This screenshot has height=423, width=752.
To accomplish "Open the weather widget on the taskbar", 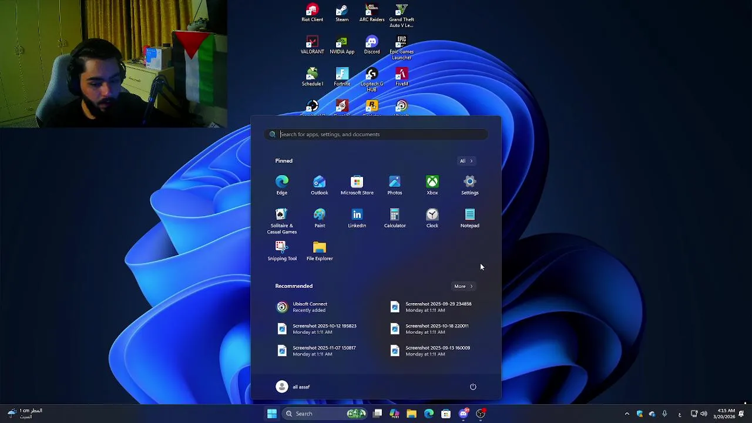I will pyautogui.click(x=25, y=414).
